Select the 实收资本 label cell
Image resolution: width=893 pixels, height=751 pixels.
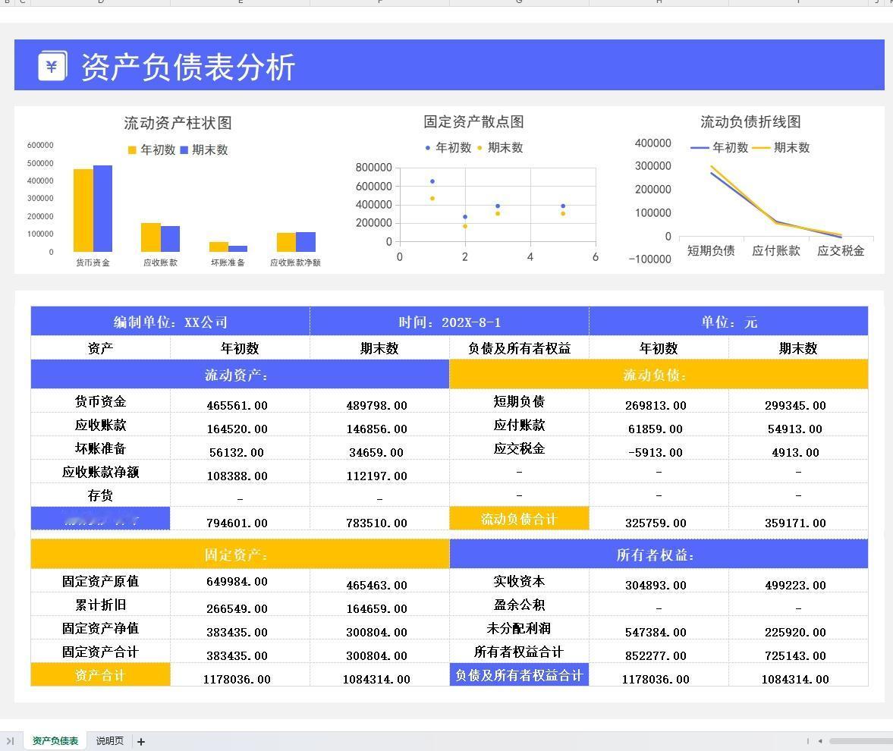point(519,581)
